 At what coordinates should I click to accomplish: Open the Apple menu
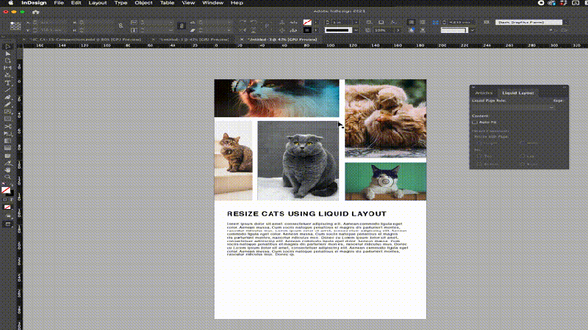pyautogui.click(x=10, y=3)
